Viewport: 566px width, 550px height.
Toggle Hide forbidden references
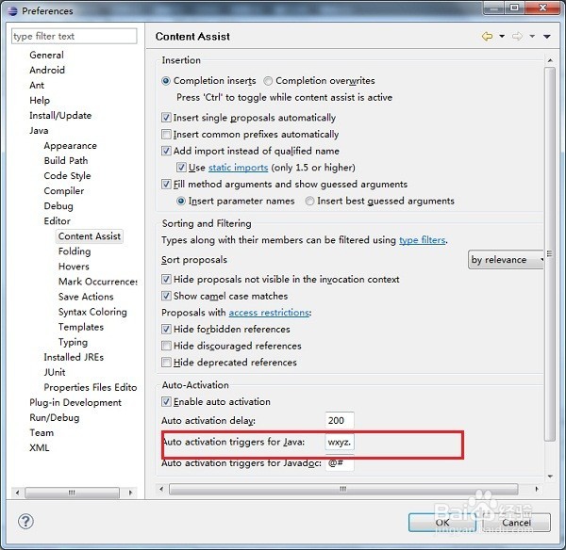166,329
